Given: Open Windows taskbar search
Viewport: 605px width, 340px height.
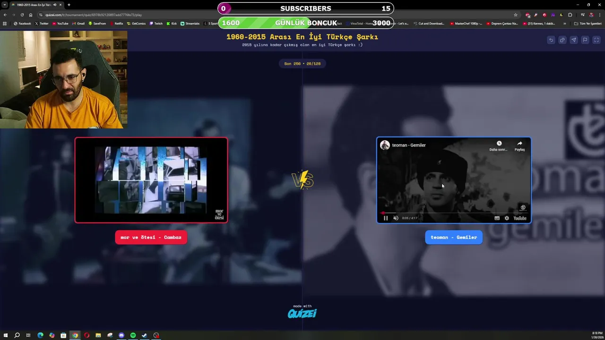Looking at the screenshot, I should tap(17, 335).
